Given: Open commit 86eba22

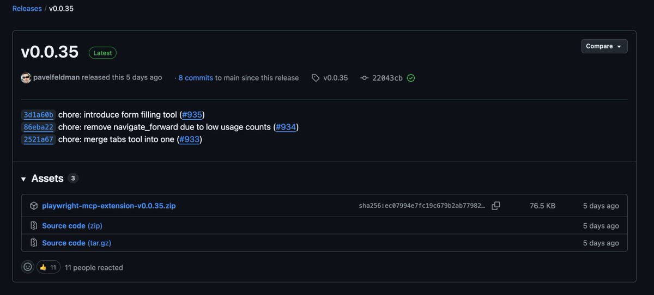Looking at the screenshot, I should coord(38,127).
